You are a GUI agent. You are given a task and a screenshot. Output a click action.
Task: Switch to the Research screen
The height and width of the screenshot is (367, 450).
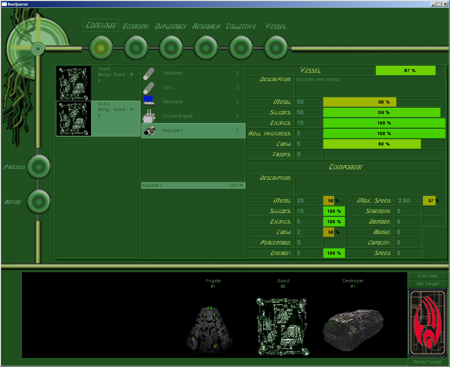click(206, 27)
